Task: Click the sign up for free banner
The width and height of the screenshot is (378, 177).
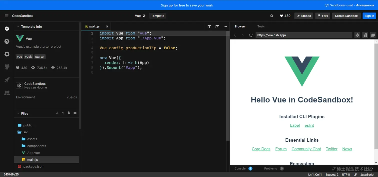Action: (187, 5)
